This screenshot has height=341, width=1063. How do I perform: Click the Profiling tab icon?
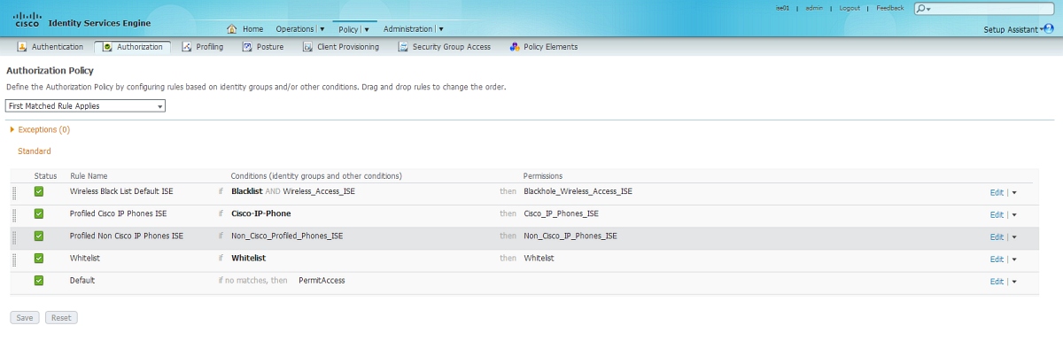[x=186, y=47]
